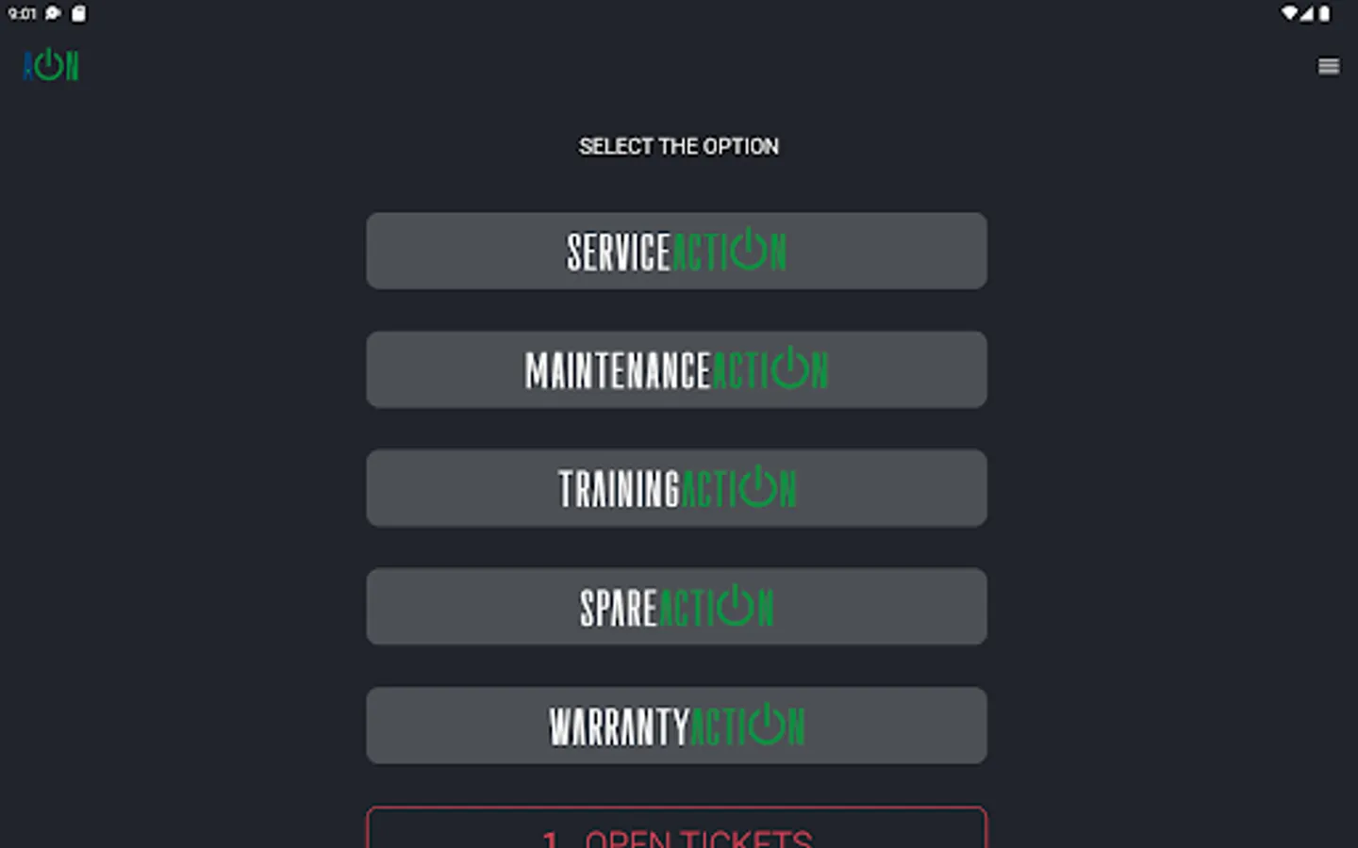Screen dimensions: 1358x848
Task: Click the Select The Option heading
Action: click(x=678, y=146)
